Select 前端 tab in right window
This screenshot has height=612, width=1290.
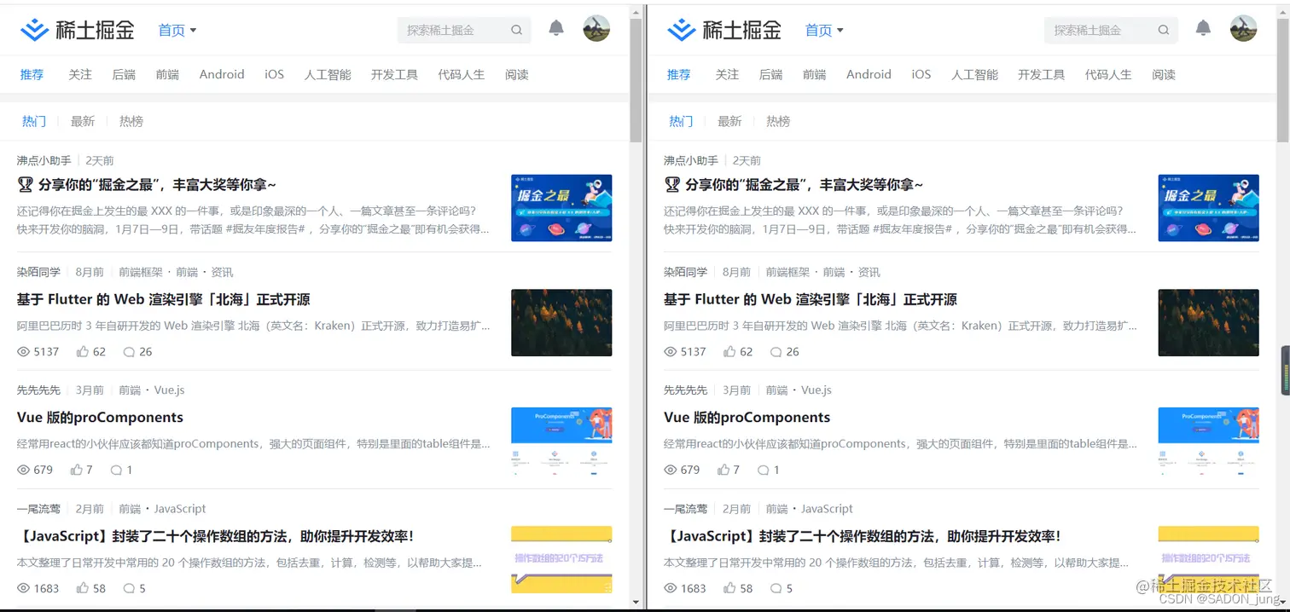tap(814, 74)
